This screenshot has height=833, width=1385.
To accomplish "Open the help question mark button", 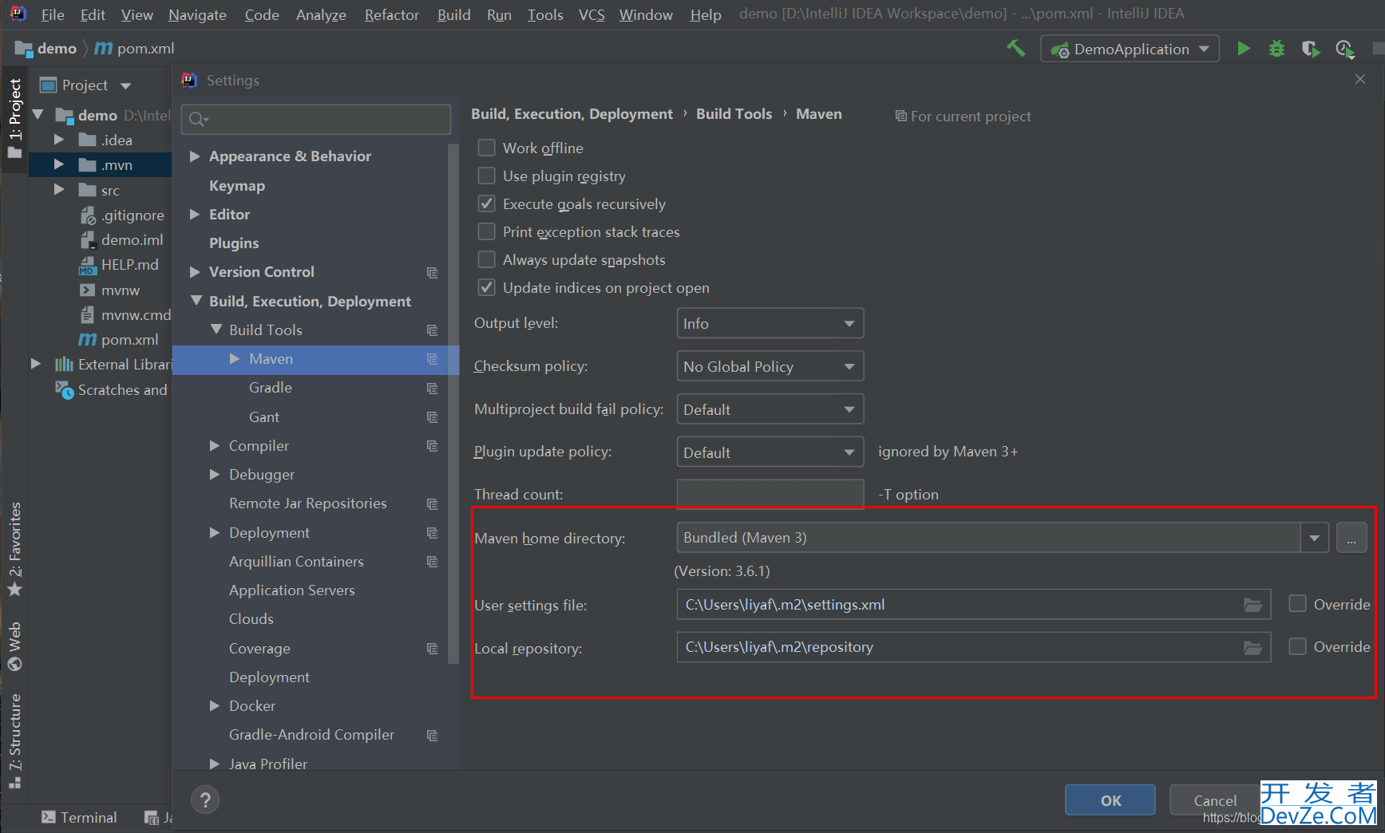I will click(205, 799).
